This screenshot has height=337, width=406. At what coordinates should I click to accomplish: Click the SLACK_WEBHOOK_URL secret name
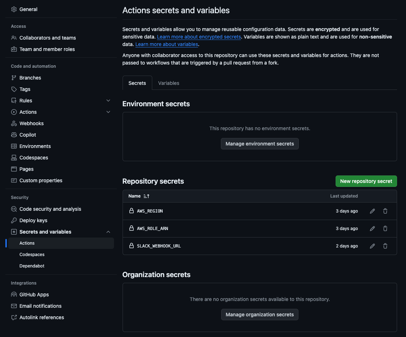pos(159,246)
